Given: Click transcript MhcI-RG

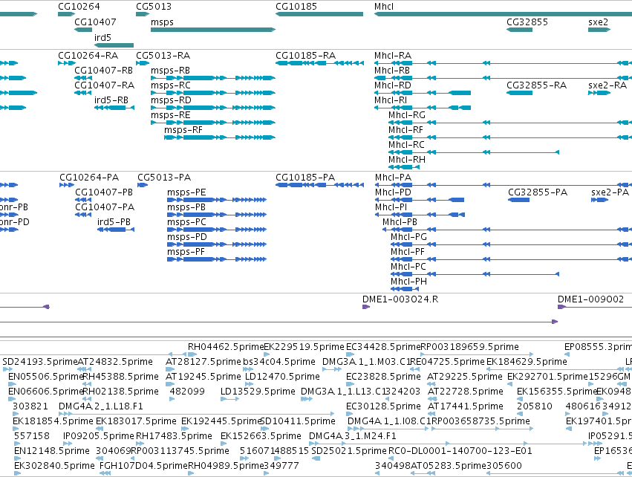Looking at the screenshot, I should click(510, 123).
